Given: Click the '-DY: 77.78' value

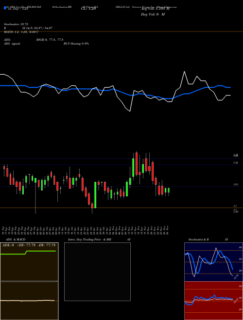Looking at the screenshot, I should (x=47, y=245).
